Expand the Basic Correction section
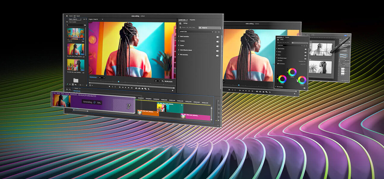The width and height of the screenshot is (384, 179). point(179,36)
